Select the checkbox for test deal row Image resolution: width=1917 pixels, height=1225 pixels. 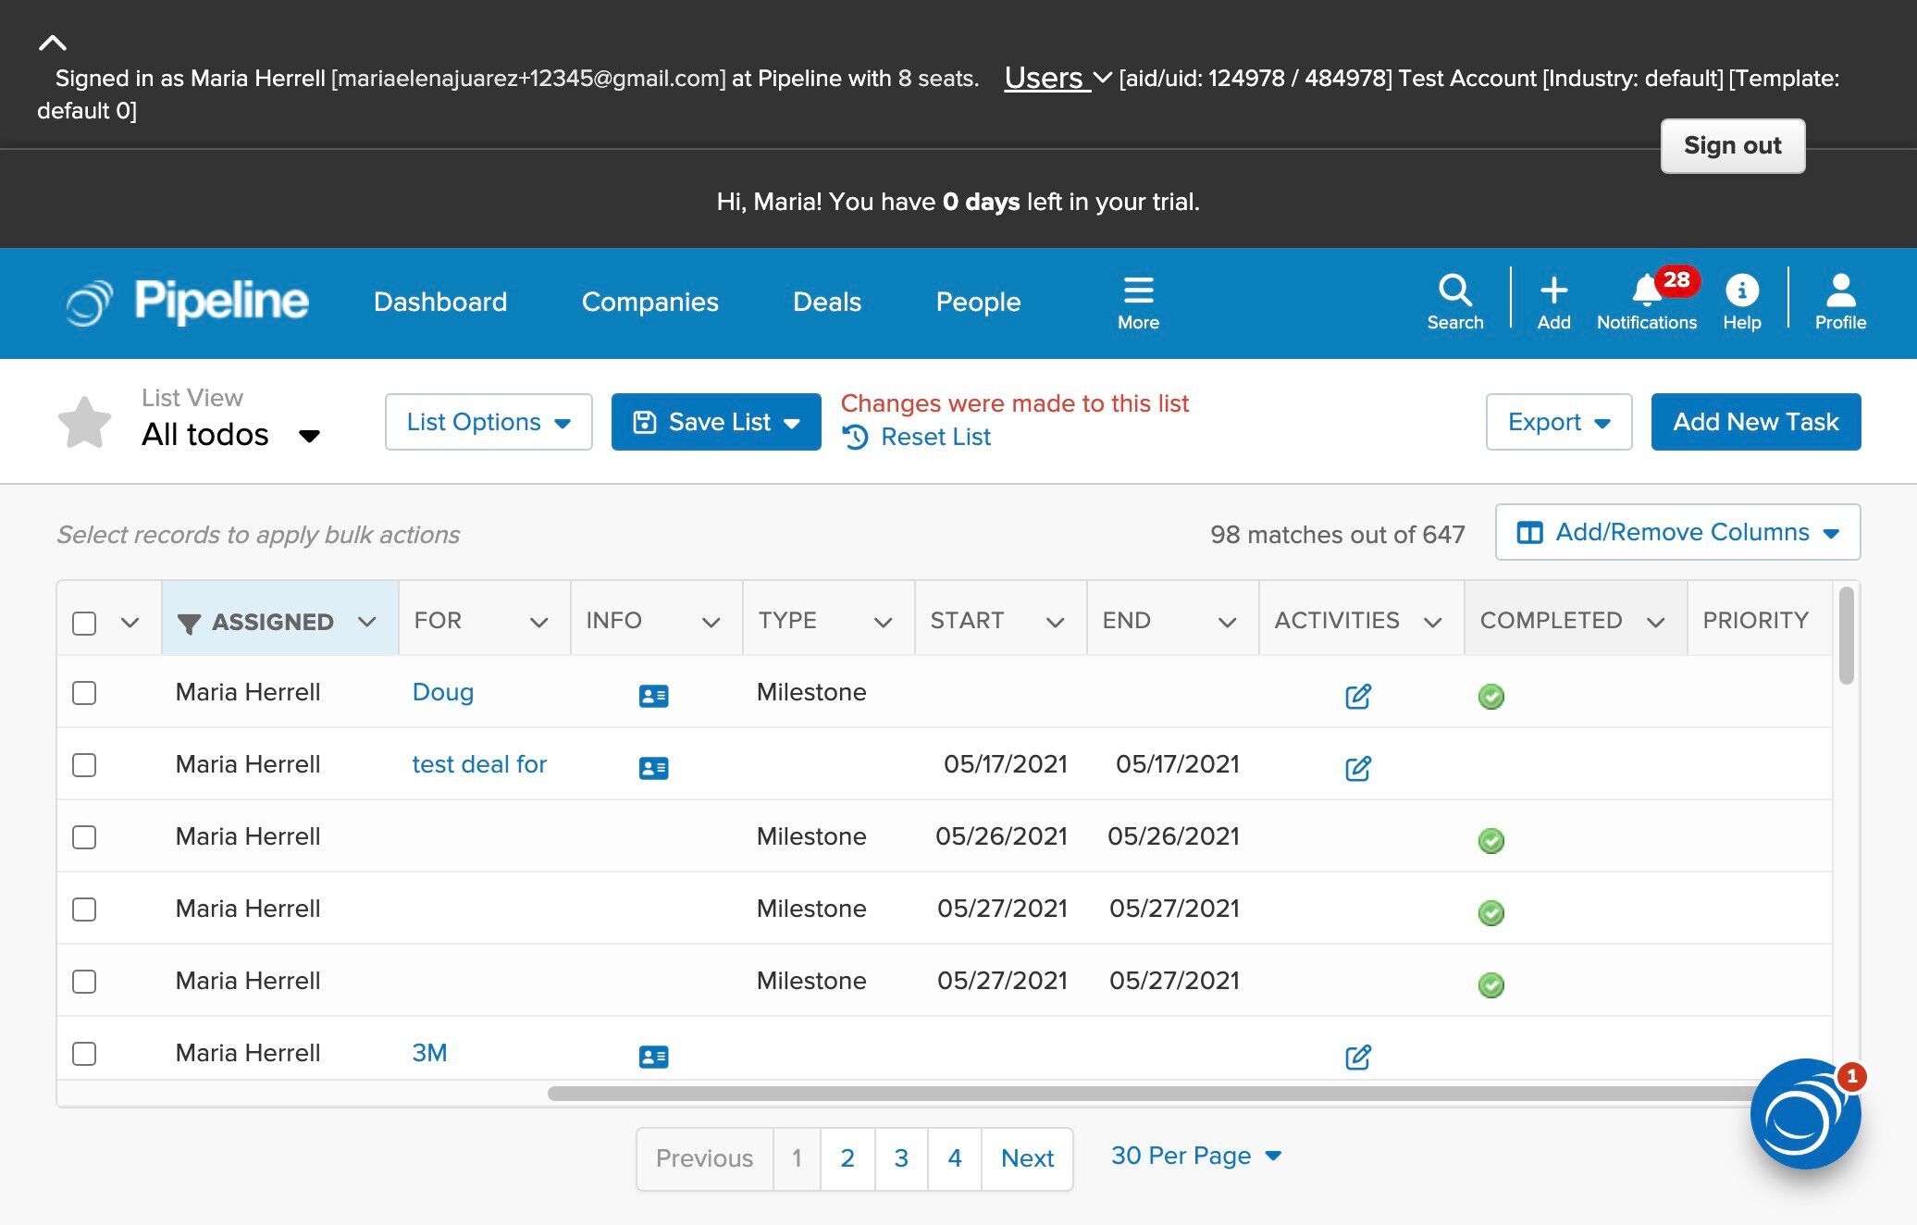click(84, 765)
